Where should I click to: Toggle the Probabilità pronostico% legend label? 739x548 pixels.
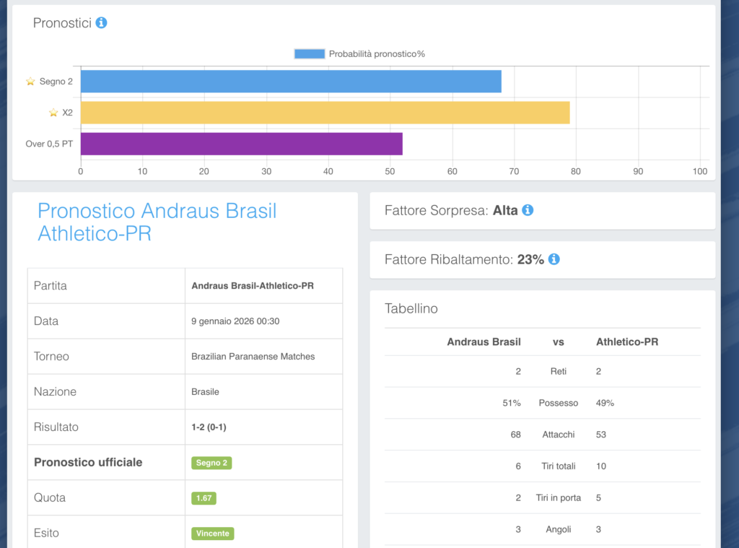coord(377,54)
